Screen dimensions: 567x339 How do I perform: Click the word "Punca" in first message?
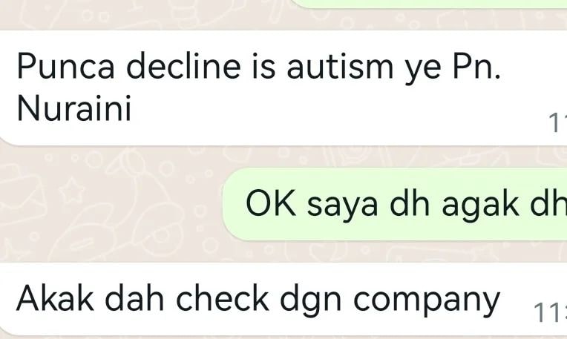pos(65,66)
